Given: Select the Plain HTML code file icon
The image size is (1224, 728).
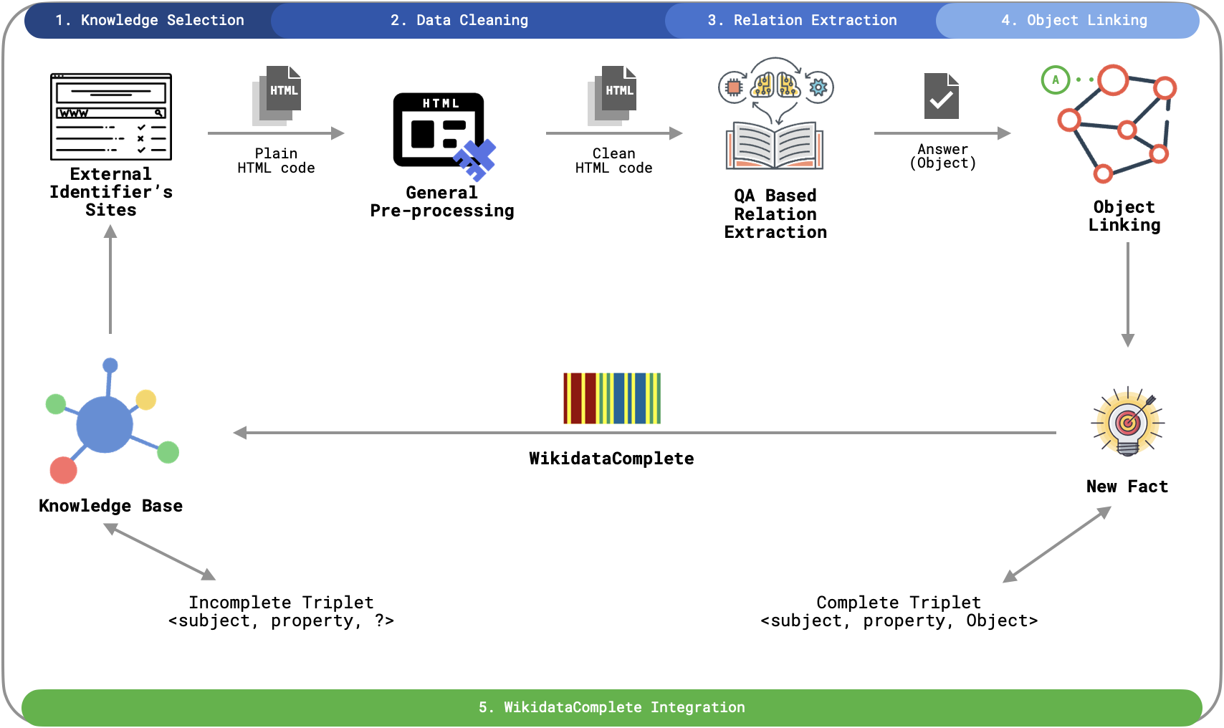Looking at the screenshot, I should point(277,96).
